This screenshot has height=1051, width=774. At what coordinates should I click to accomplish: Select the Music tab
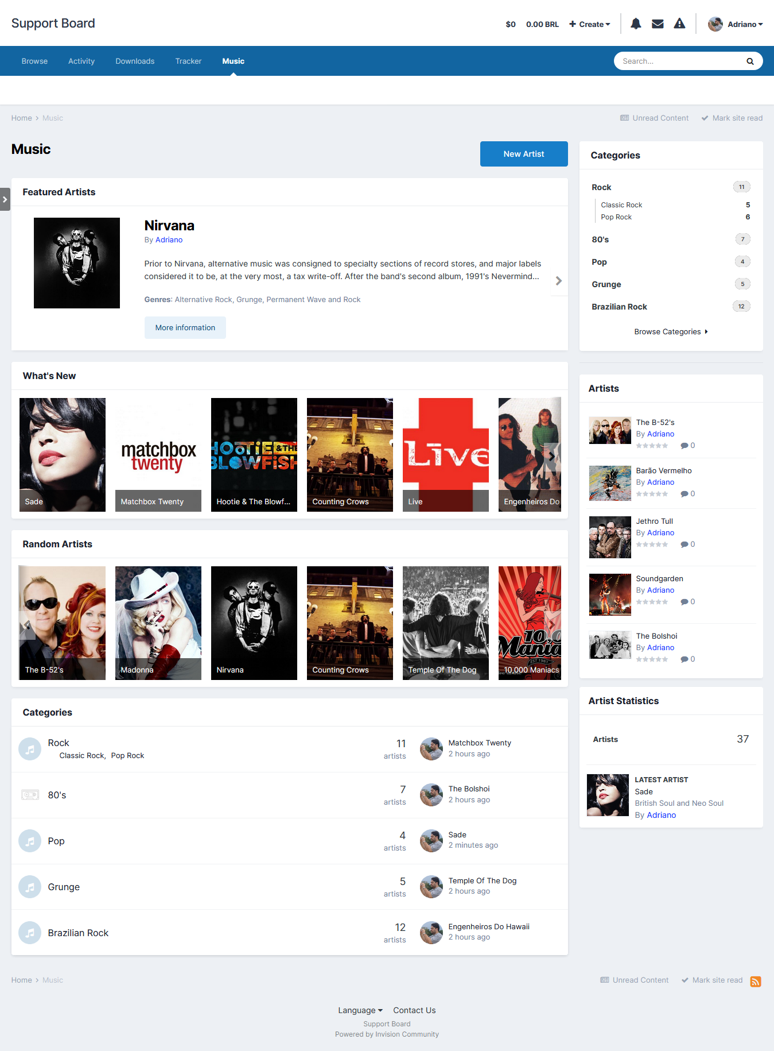click(x=233, y=61)
